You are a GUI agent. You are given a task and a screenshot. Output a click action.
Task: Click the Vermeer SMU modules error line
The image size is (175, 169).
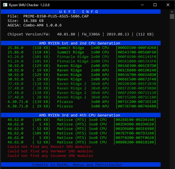50,151
